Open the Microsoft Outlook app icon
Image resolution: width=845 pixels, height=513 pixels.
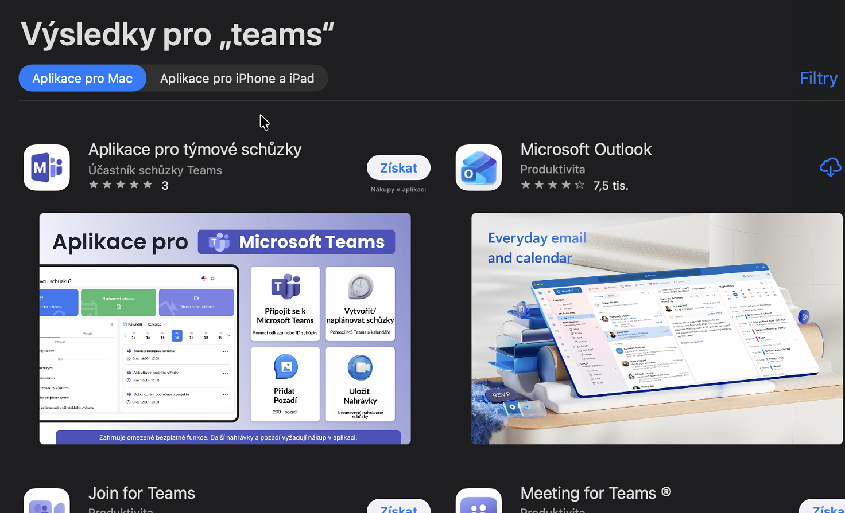[x=479, y=167]
